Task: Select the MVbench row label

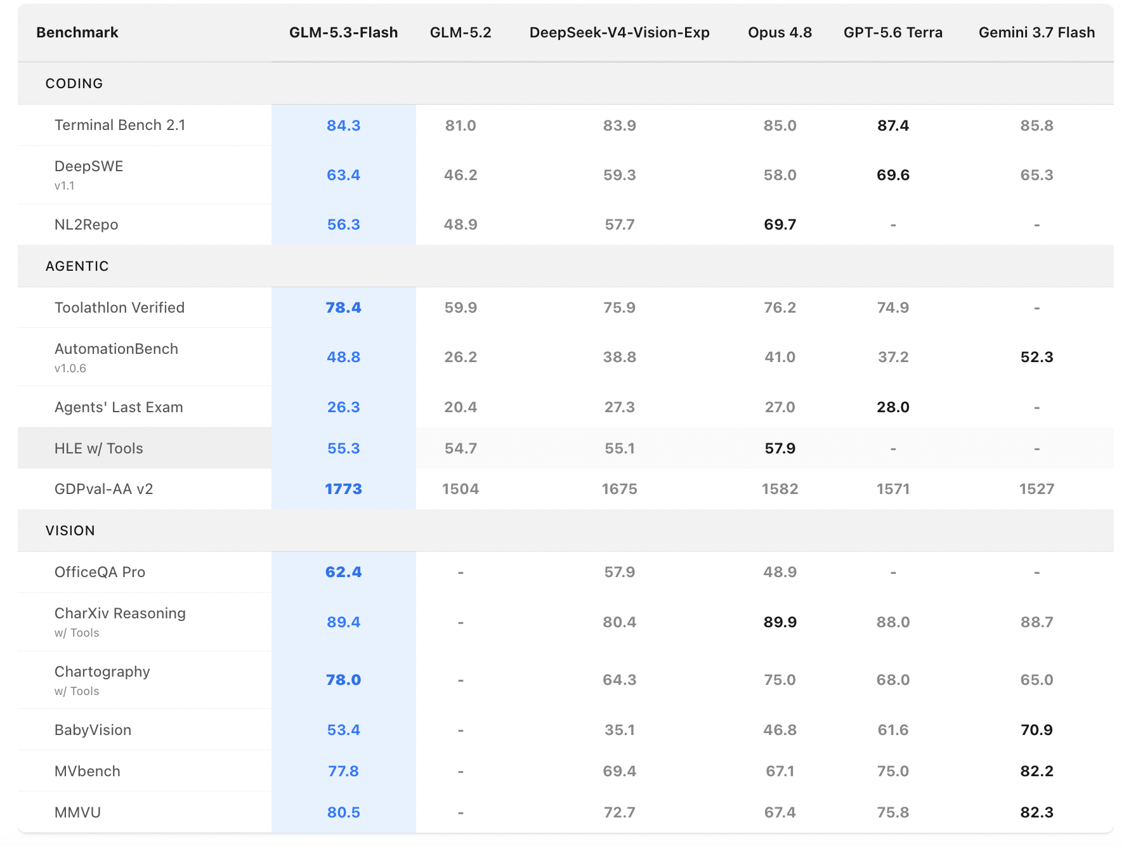Action: [x=88, y=771]
